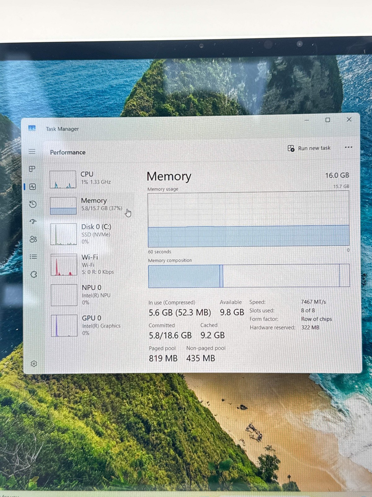Click the 16.0 GB total memory label
This screenshot has height=497, width=372.
(x=337, y=175)
